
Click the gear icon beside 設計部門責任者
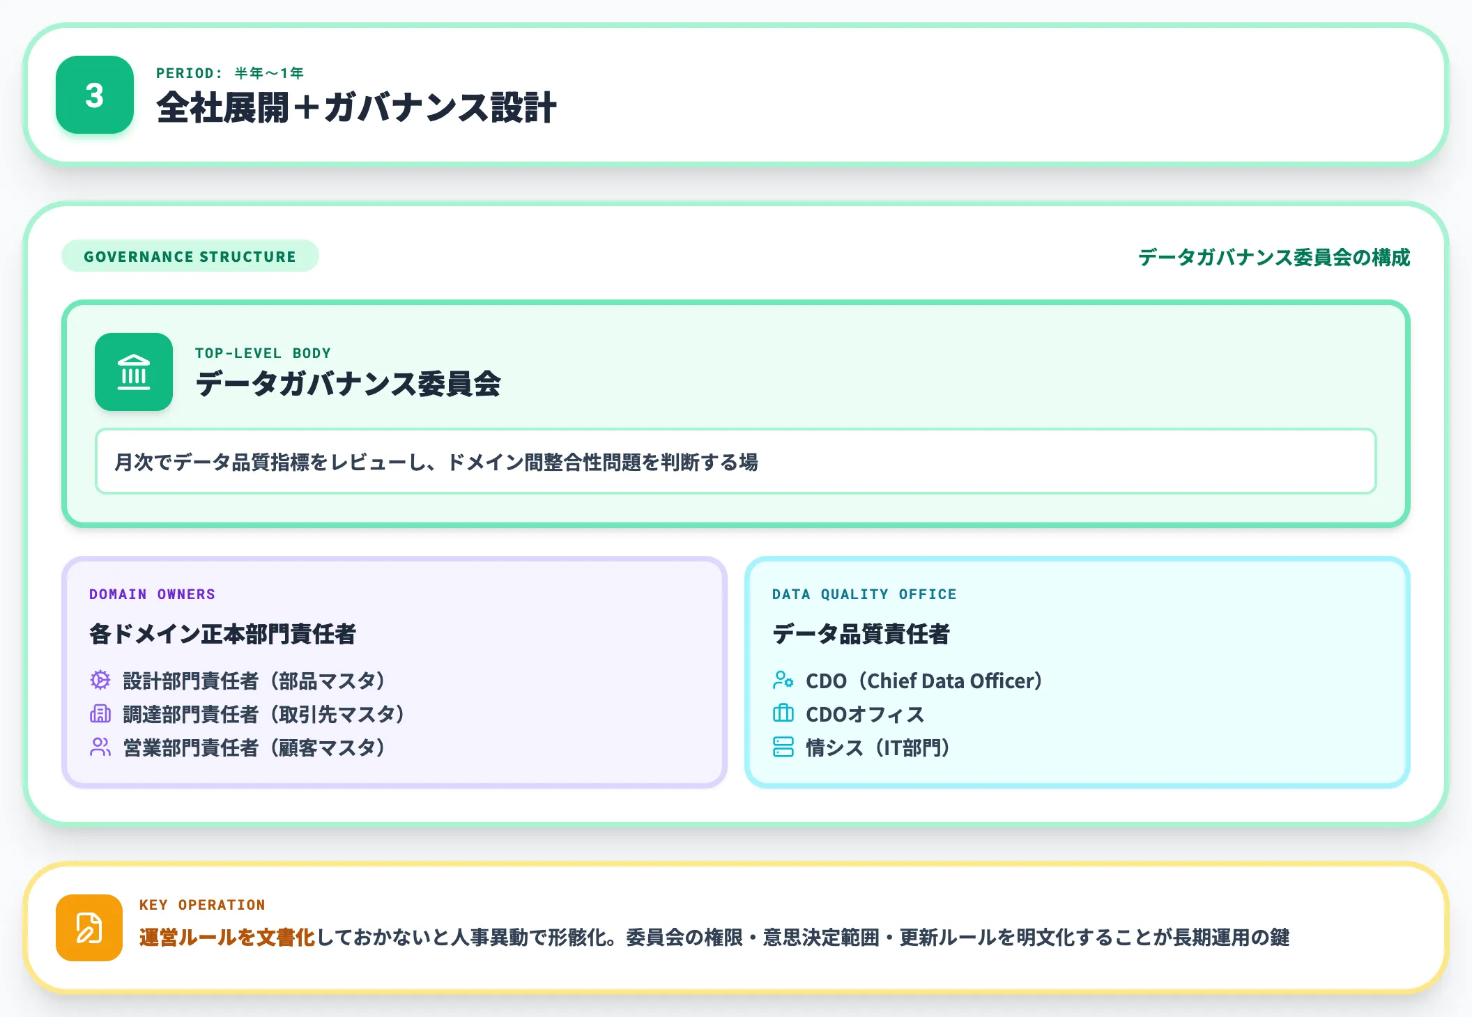point(100,680)
